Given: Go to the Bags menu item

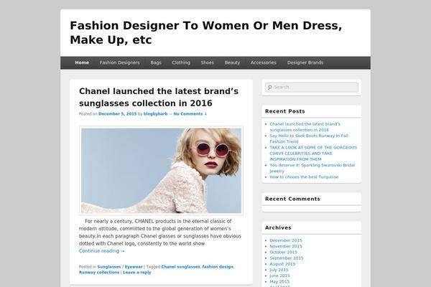Looking at the screenshot, I should pos(156,62).
